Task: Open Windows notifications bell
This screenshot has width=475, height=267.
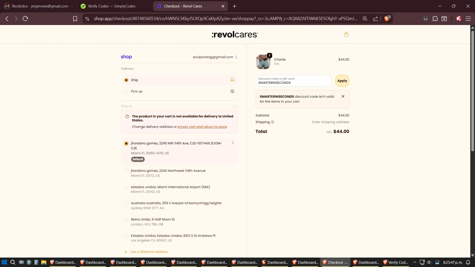Action: (x=468, y=262)
